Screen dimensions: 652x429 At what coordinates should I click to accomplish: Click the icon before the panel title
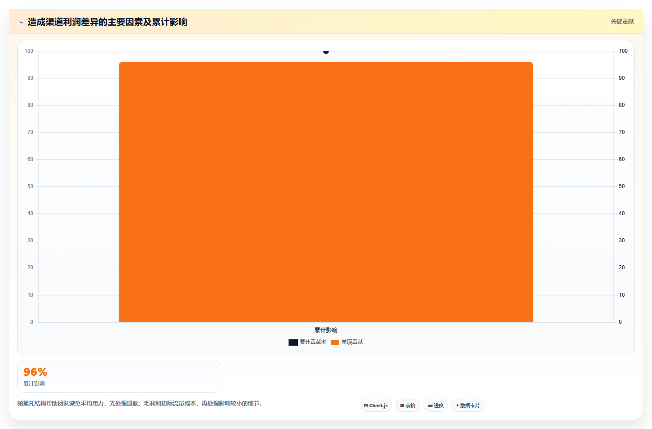pos(21,22)
